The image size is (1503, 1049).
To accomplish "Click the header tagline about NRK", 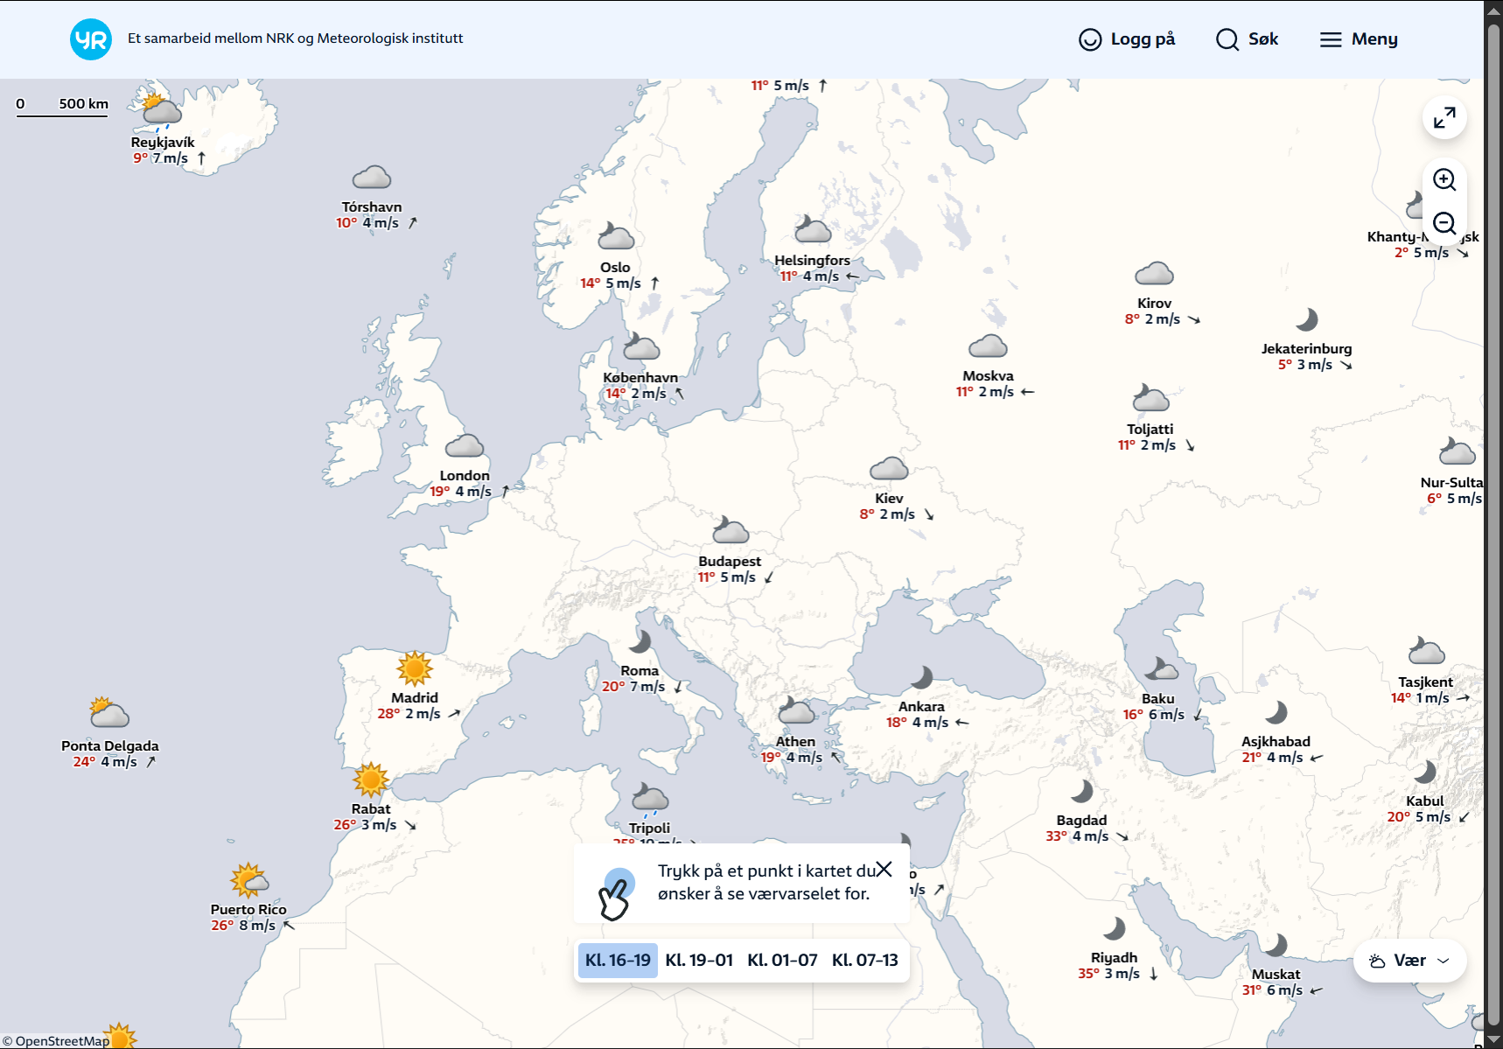I will coord(296,38).
